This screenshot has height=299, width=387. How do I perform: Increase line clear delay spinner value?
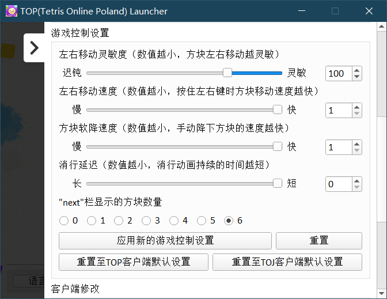356,181
